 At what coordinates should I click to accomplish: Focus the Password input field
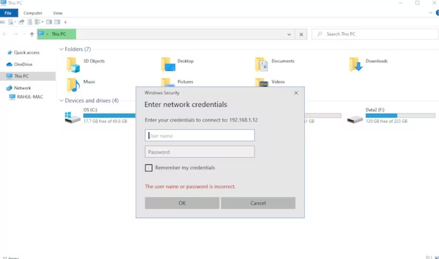(x=199, y=152)
